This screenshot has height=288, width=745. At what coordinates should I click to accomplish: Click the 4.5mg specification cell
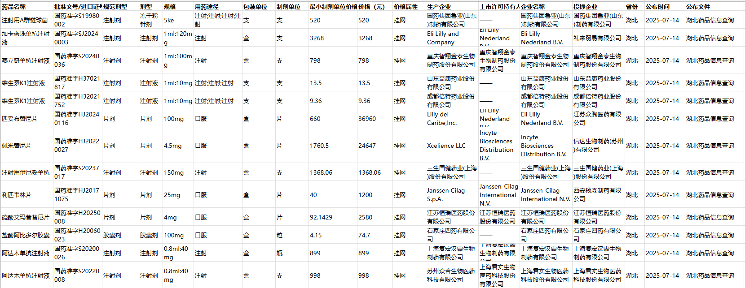[x=178, y=146]
